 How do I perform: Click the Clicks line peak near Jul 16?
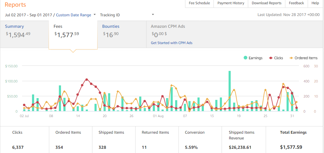(87, 79)
